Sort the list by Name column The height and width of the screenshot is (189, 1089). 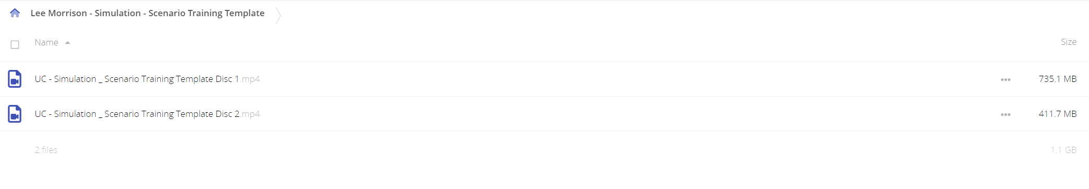(46, 42)
